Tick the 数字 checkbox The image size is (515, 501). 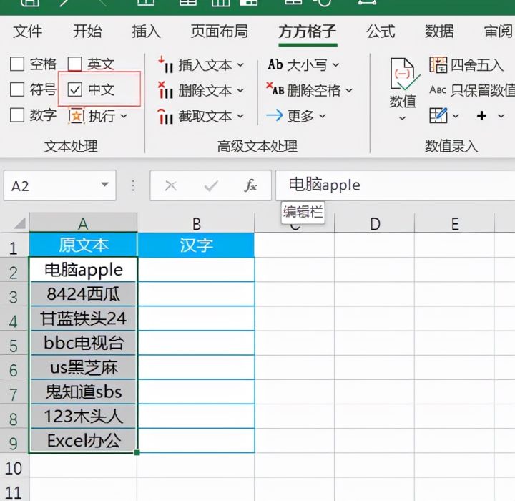tap(17, 115)
